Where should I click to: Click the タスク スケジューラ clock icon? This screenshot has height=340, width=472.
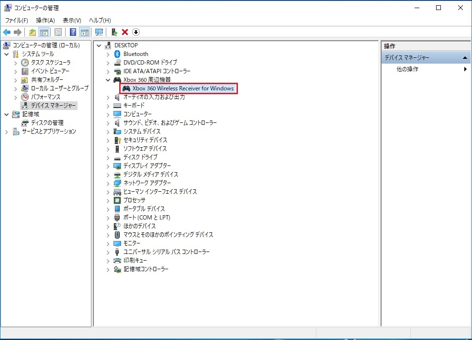tap(25, 63)
